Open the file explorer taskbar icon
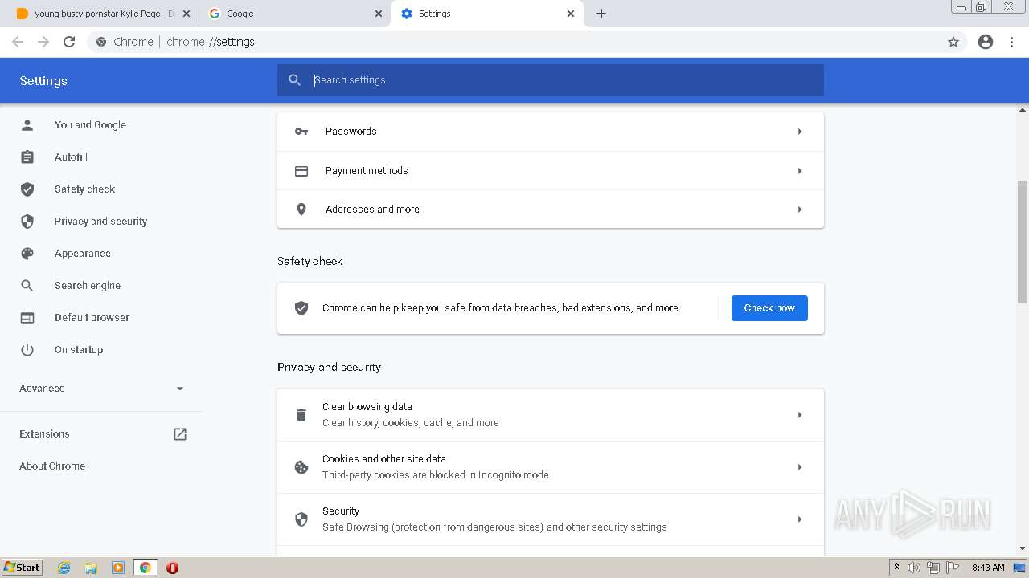 91,568
